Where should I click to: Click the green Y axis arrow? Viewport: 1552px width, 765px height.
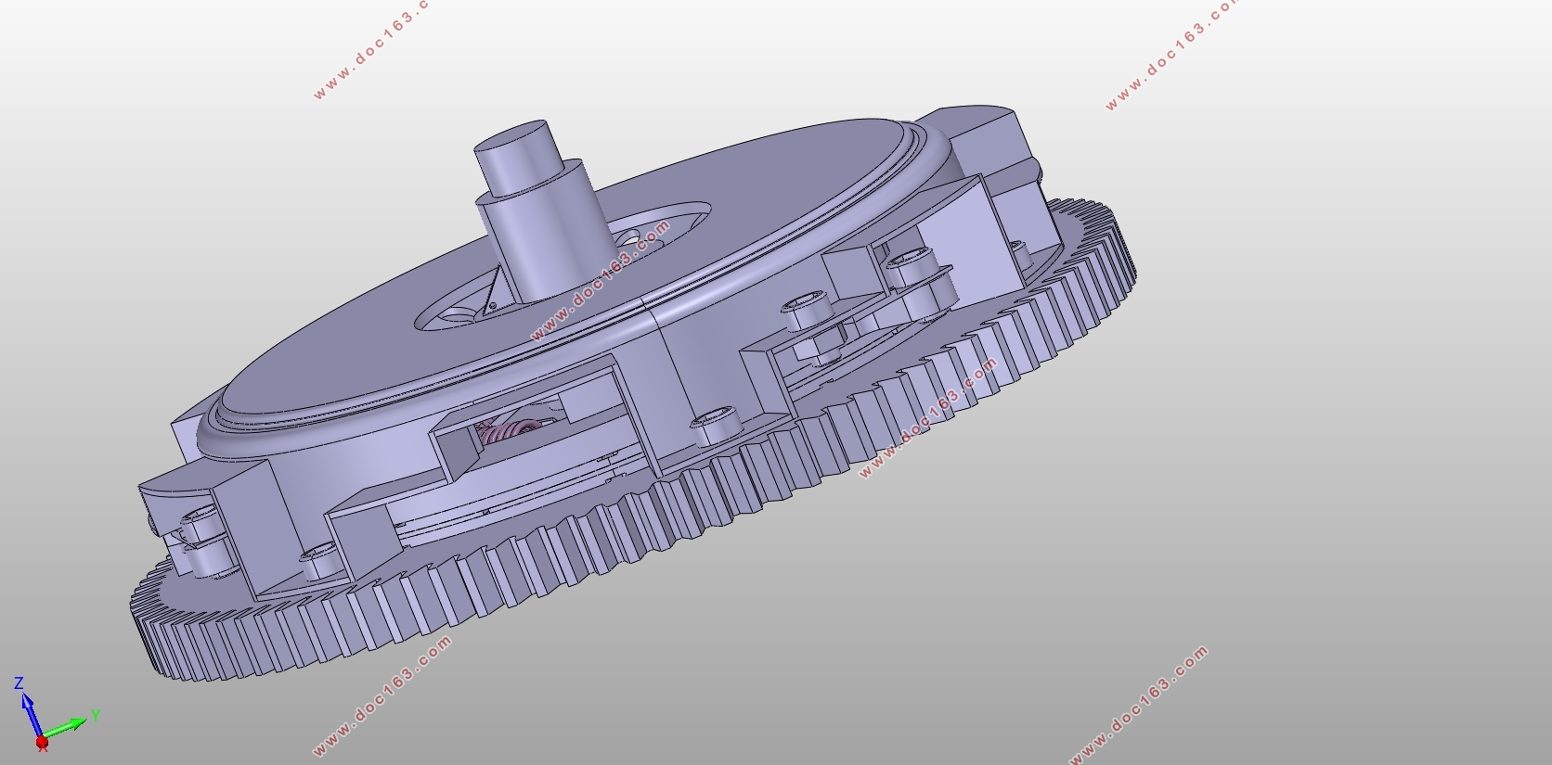tap(65, 728)
